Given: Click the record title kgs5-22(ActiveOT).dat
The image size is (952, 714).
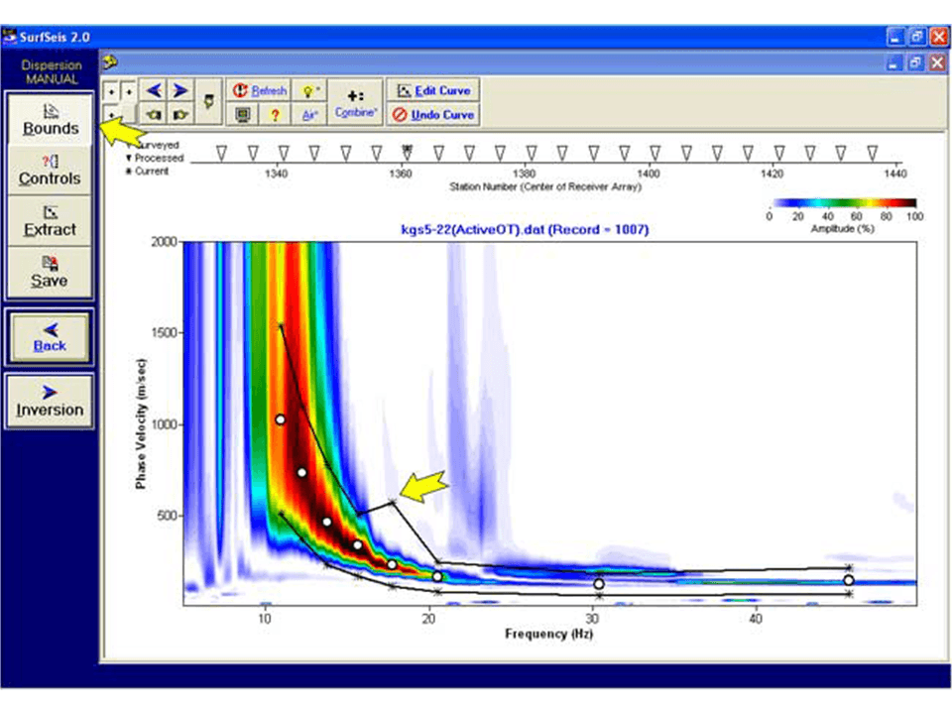Looking at the screenshot, I should pyautogui.click(x=526, y=229).
